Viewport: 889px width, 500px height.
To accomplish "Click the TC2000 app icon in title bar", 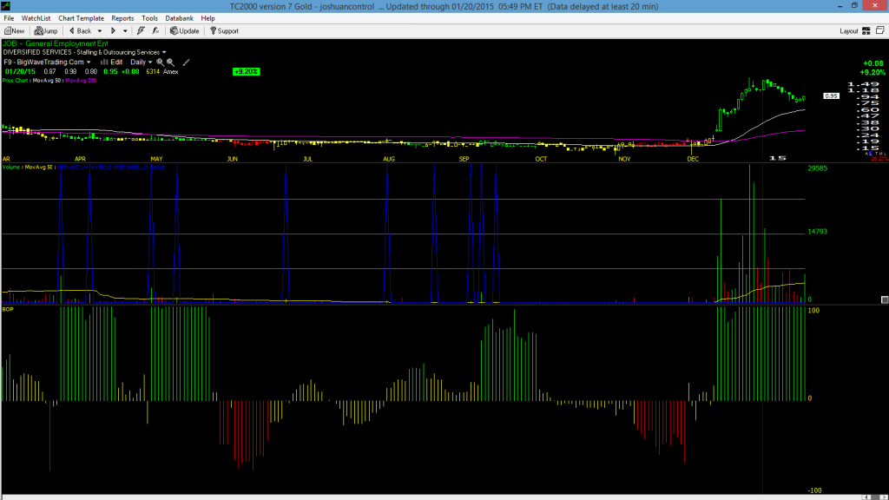I will pos(6,6).
